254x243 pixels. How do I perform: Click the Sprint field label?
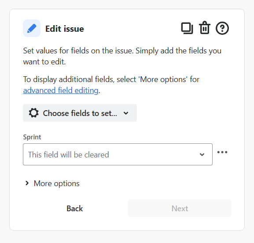click(32, 137)
